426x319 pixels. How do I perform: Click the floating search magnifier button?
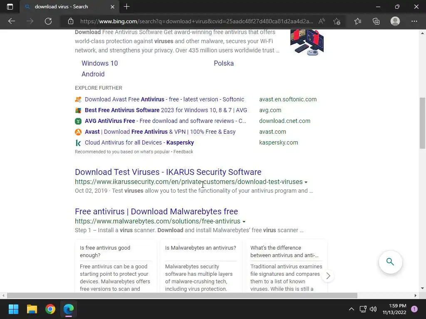tap(390, 262)
